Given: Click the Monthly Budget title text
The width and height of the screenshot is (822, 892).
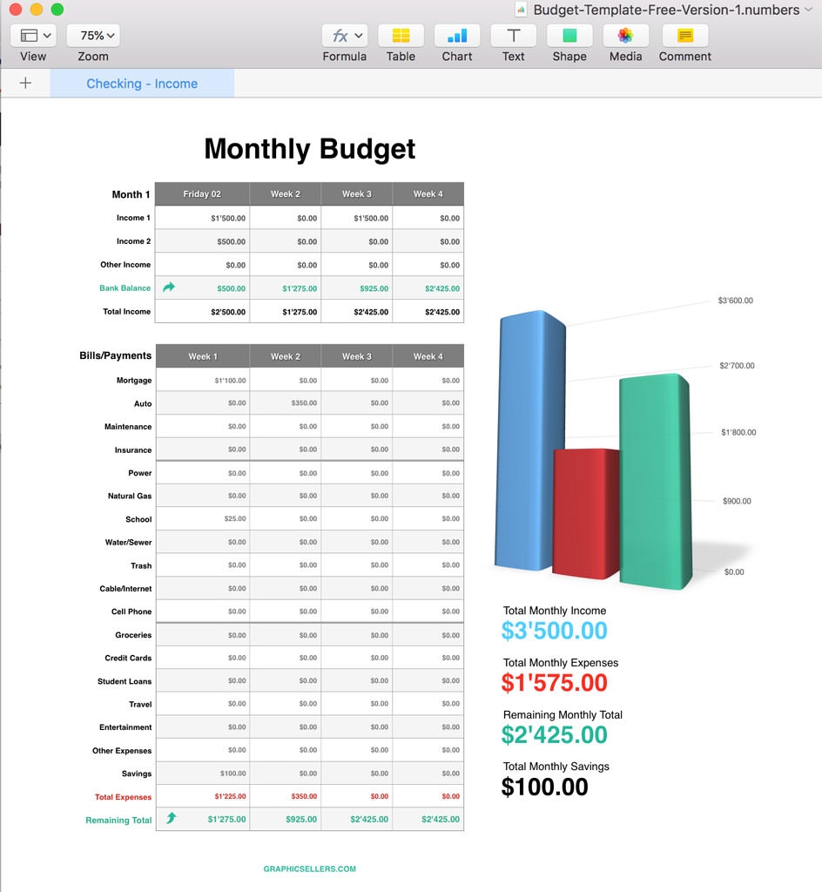Looking at the screenshot, I should tap(309, 149).
